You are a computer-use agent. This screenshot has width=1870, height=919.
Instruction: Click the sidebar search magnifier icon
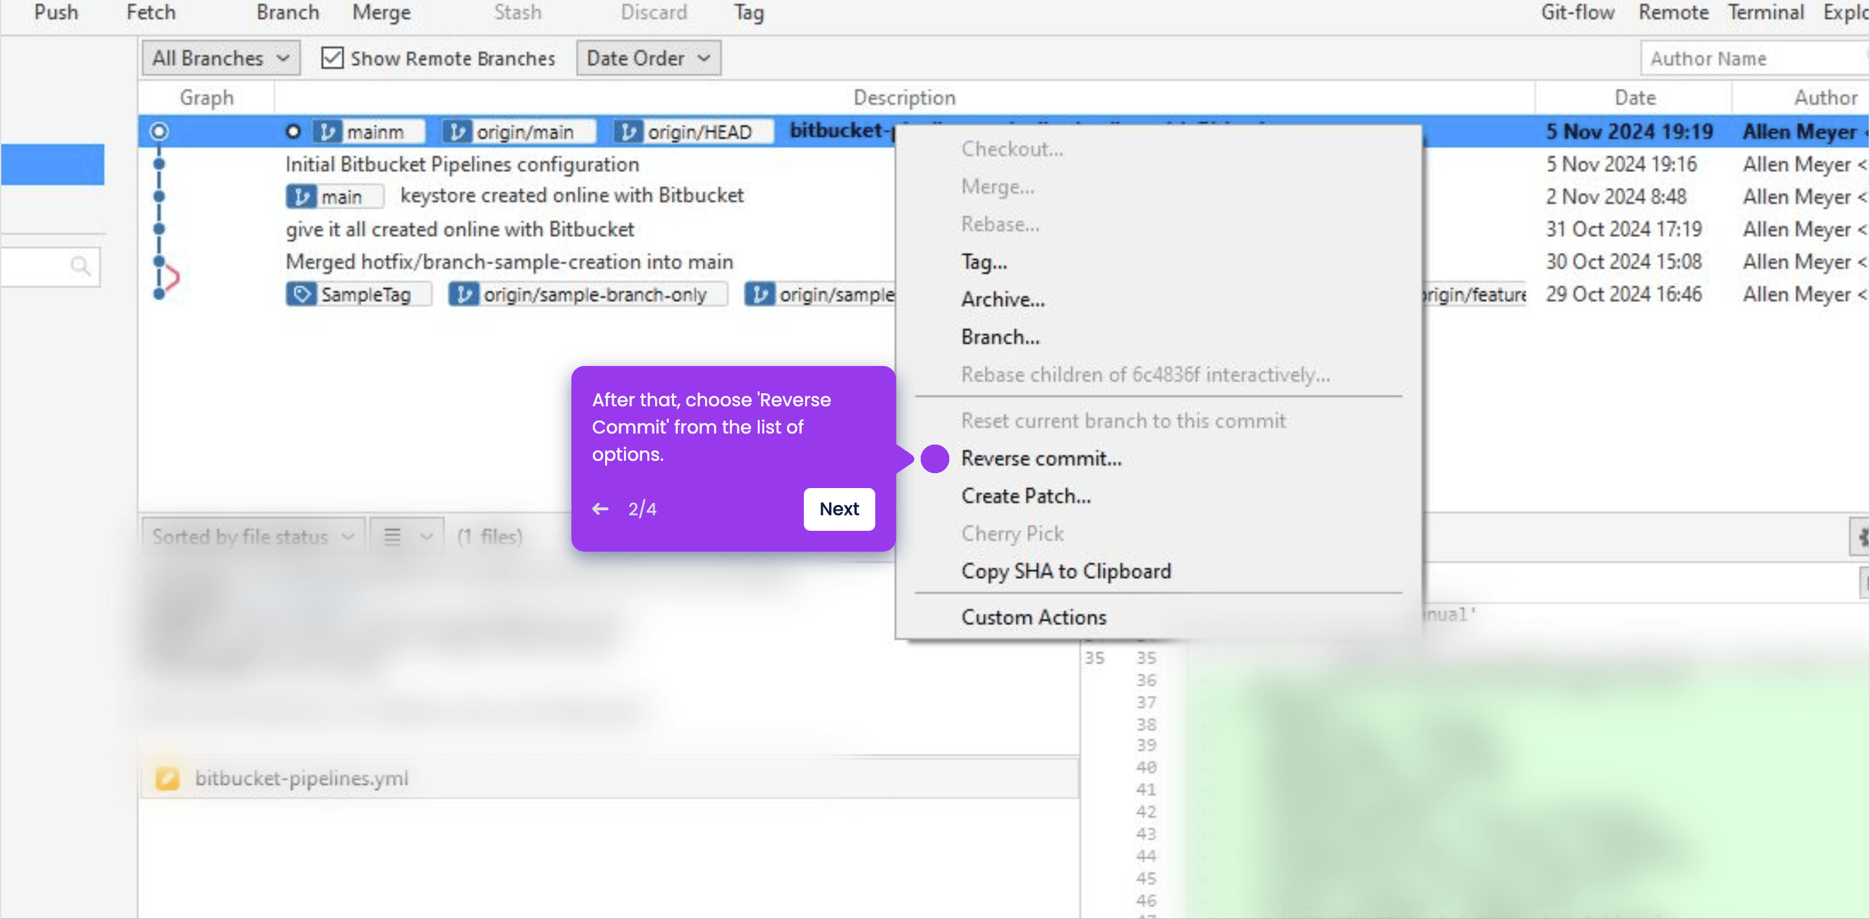[x=81, y=266]
